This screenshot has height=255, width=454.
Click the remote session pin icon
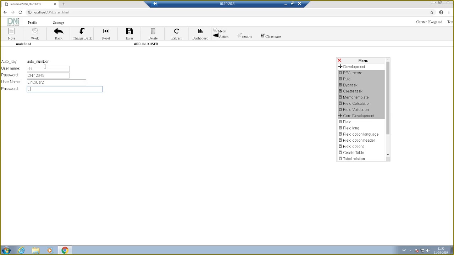(x=155, y=4)
